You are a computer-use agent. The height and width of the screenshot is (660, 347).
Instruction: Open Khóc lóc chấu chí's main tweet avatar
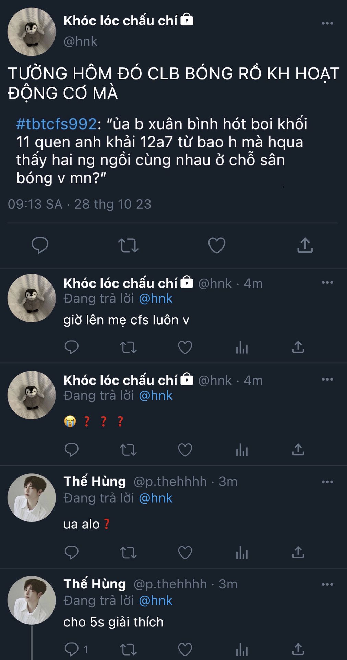(32, 32)
